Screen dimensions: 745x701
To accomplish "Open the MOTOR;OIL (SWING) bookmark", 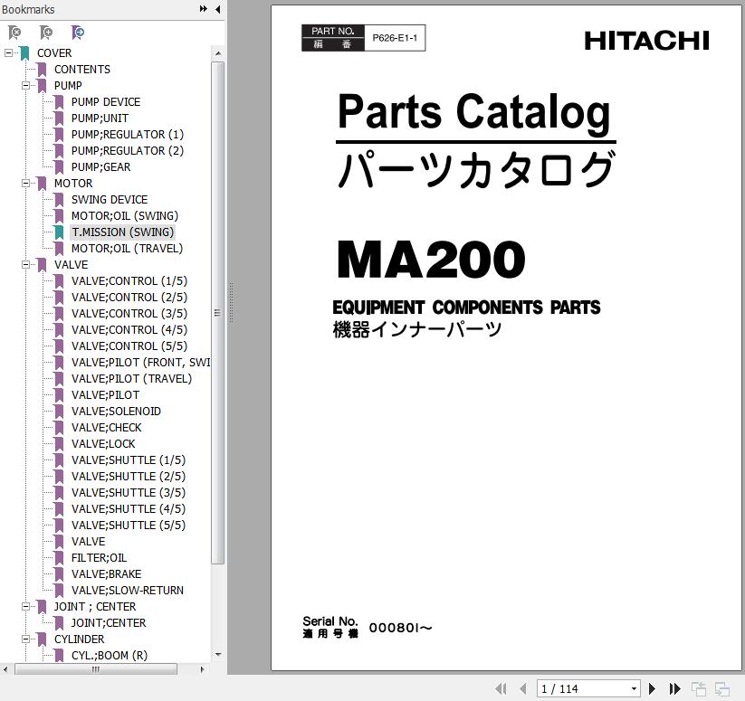I will pos(125,216).
